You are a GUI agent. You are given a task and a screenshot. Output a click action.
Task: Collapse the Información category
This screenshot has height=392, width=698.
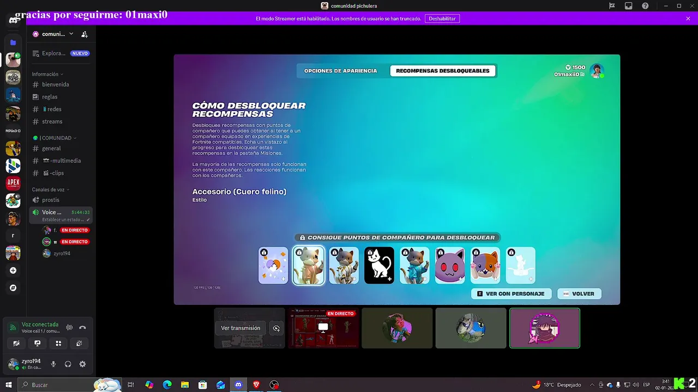47,74
